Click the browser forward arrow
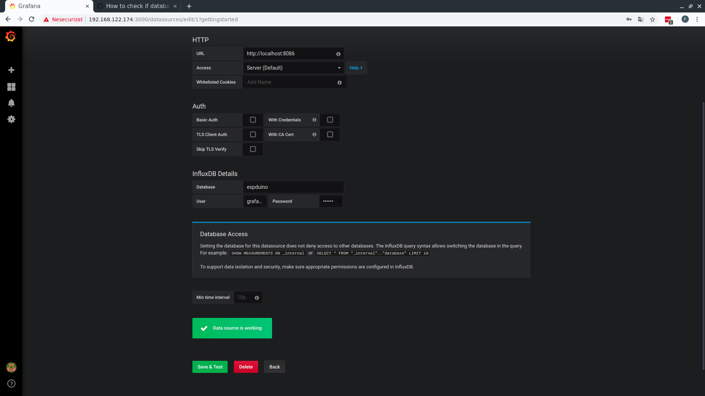The image size is (705, 396). pyautogui.click(x=20, y=19)
